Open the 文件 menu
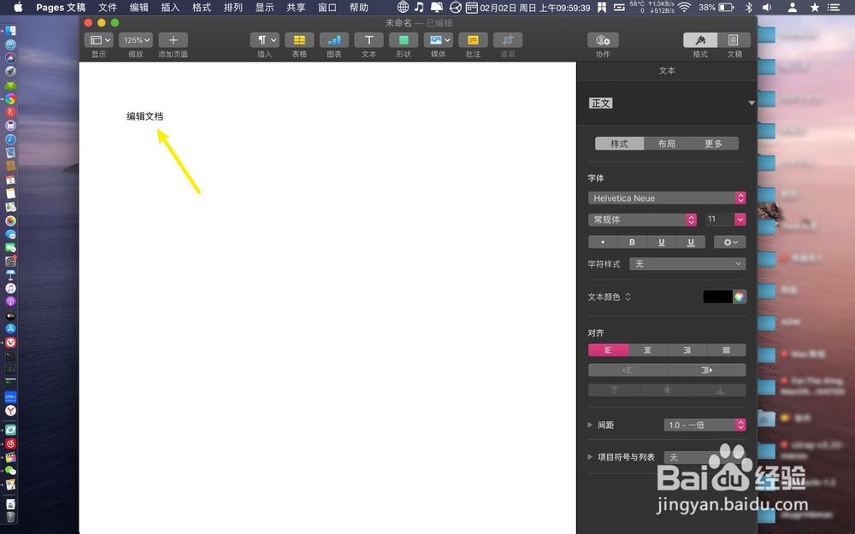Screen dimensions: 855x534 point(108,7)
